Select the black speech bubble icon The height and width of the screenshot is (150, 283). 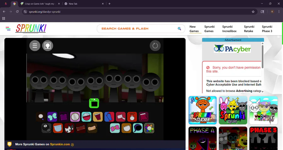point(138,128)
